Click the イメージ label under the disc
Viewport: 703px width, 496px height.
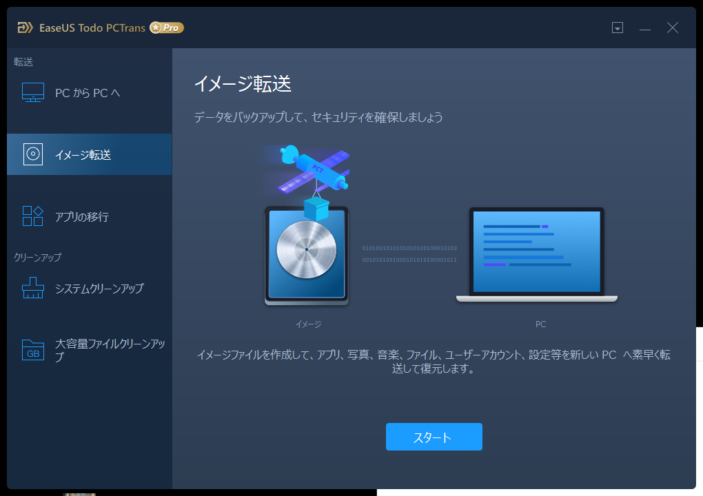(309, 324)
